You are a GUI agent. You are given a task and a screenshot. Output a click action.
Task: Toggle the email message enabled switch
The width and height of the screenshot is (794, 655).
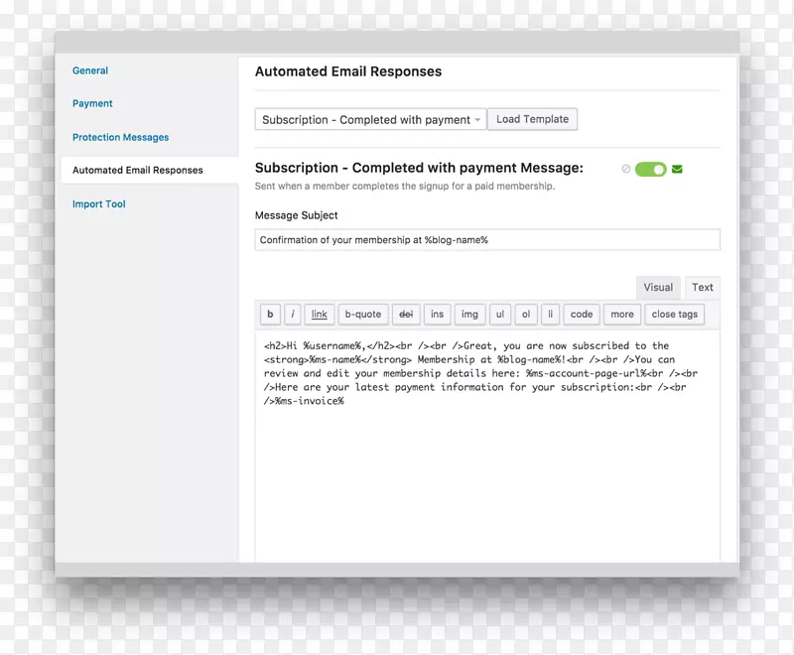coord(650,170)
